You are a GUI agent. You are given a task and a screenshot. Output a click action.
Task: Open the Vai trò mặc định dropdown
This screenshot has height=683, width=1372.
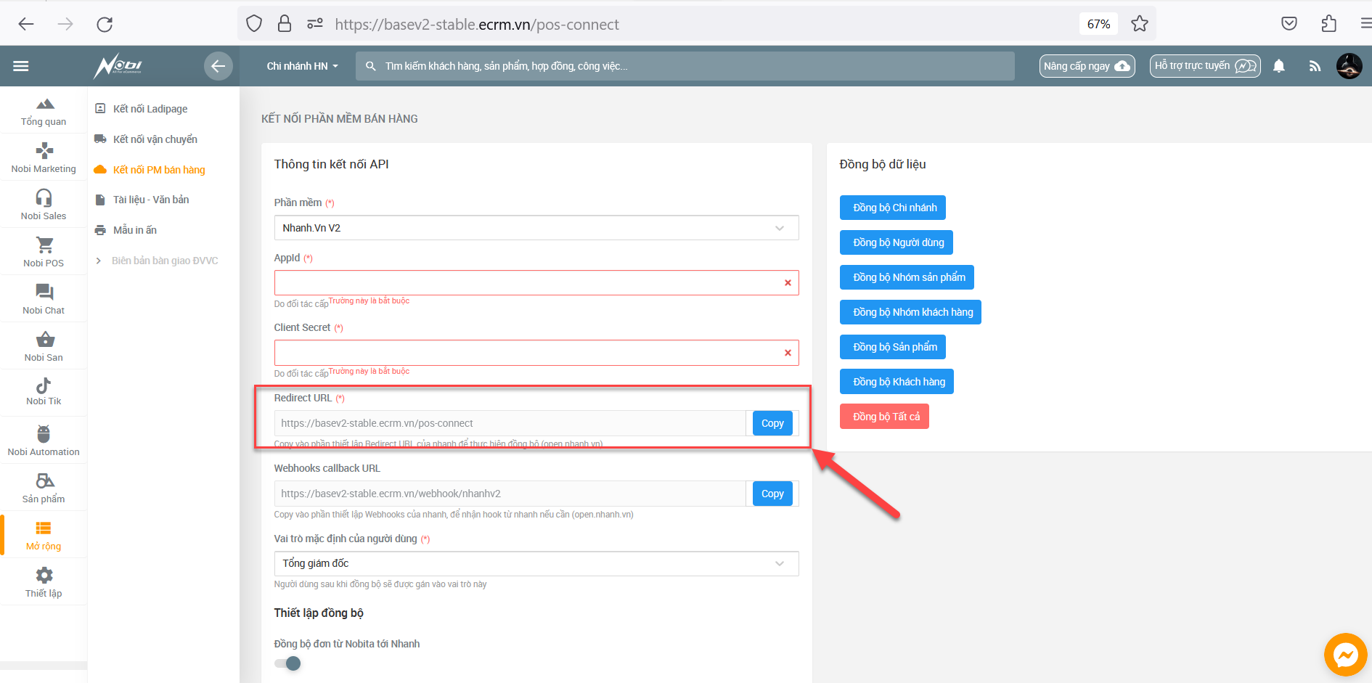tap(536, 563)
